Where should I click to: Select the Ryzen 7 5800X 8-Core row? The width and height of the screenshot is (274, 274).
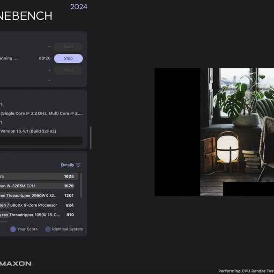point(37,205)
